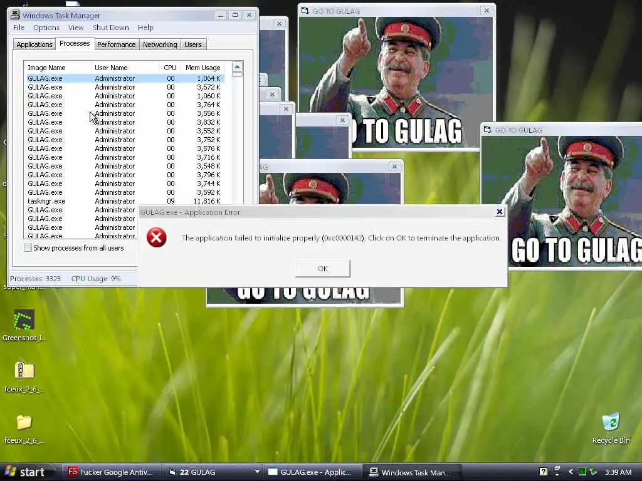Open the View menu in Task Manager
Screen dimensions: 642x481
coord(76,28)
